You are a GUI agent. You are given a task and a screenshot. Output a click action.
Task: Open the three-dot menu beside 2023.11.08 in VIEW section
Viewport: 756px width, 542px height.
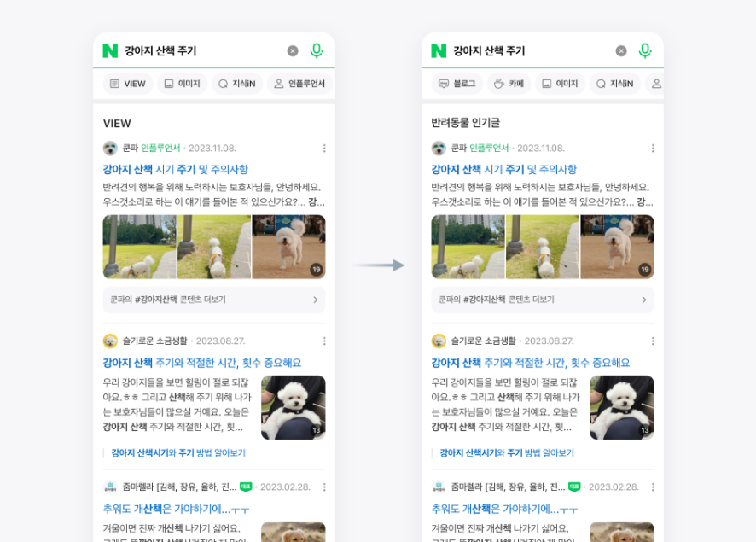(324, 148)
